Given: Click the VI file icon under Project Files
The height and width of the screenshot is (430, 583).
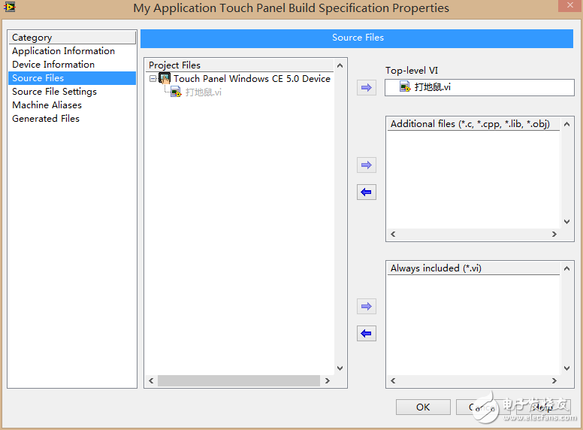Looking at the screenshot, I should click(x=176, y=92).
